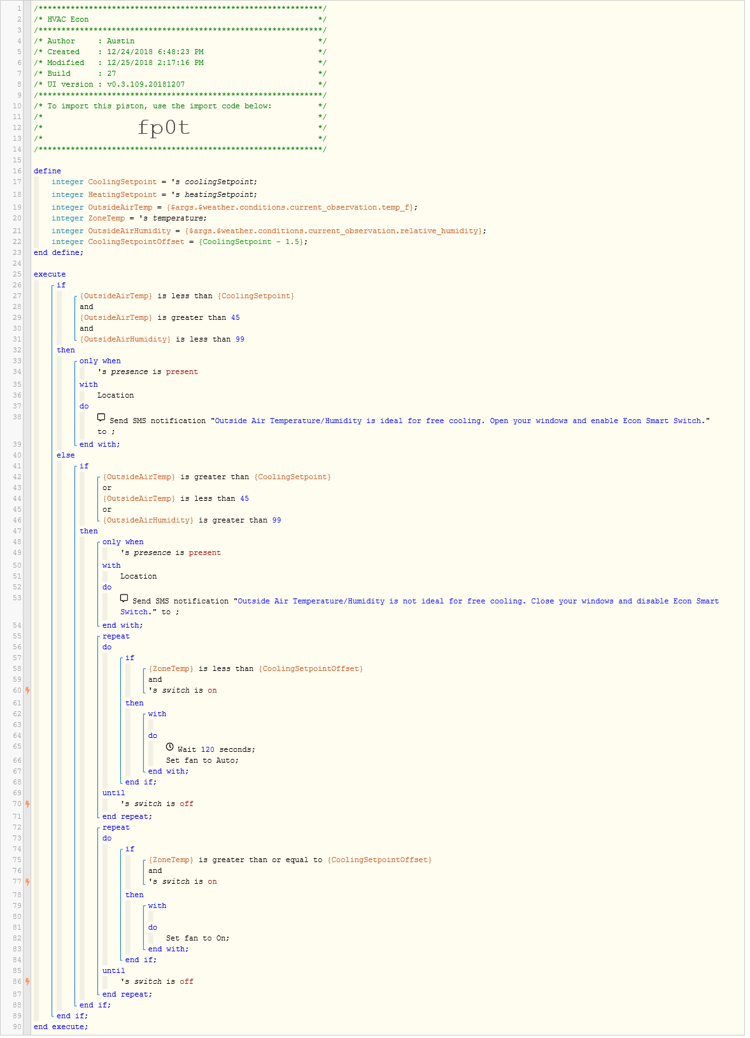Select the OutsideAirHumidity relative_humidity expression on line 21
This screenshot has height=1038, width=750.
(334, 231)
